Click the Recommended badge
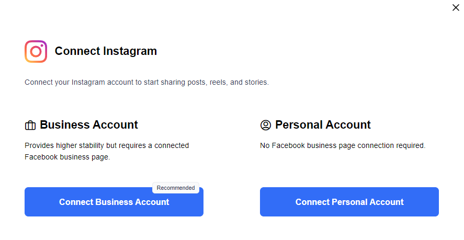This screenshot has height=240, width=464. tap(176, 188)
